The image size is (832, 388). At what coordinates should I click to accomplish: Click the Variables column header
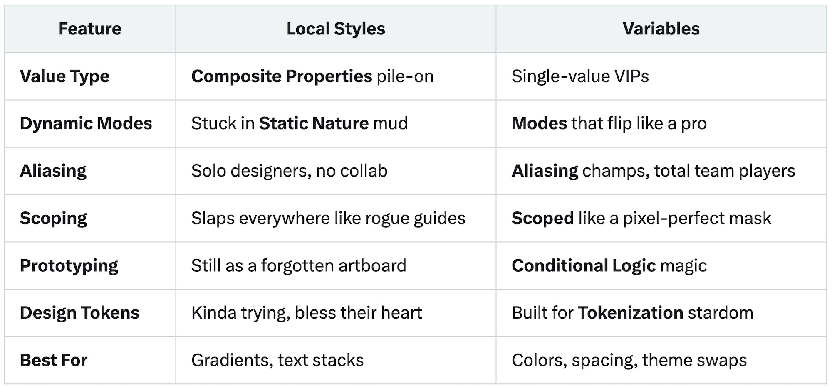coord(661,29)
